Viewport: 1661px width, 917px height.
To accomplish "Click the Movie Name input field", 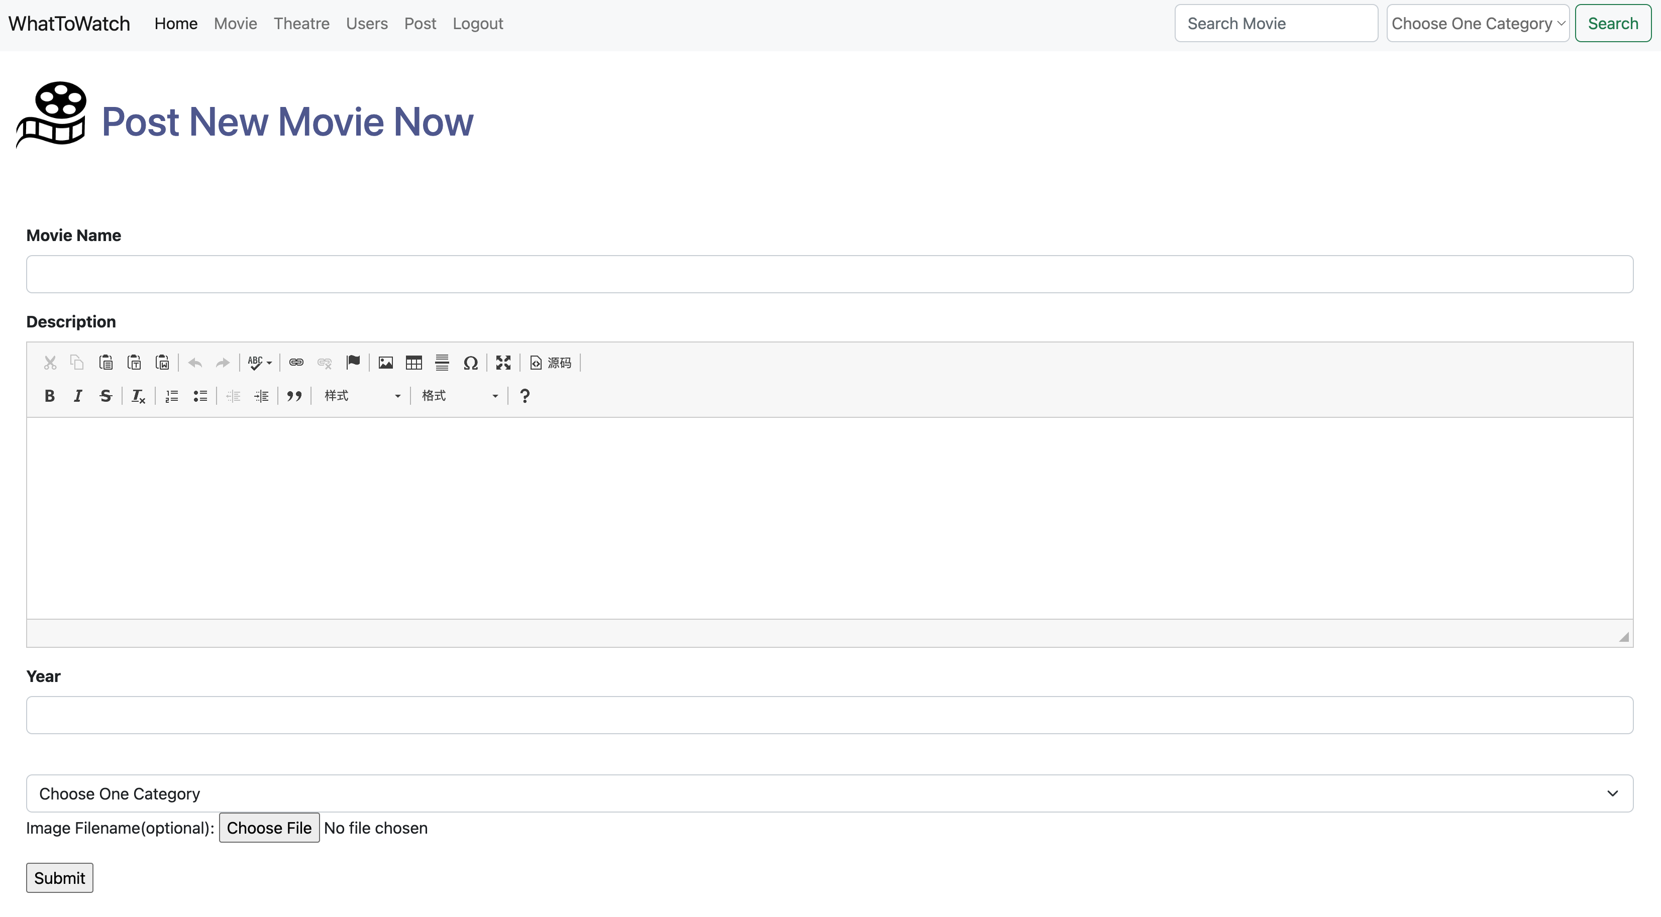I will 829,274.
